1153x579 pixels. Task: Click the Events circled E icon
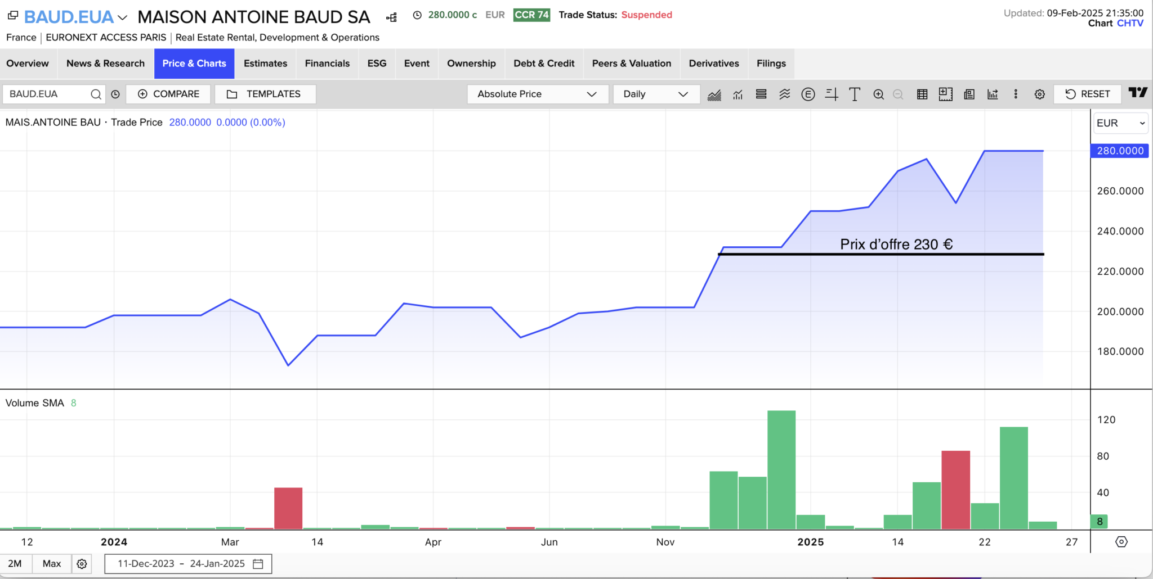[x=808, y=94]
